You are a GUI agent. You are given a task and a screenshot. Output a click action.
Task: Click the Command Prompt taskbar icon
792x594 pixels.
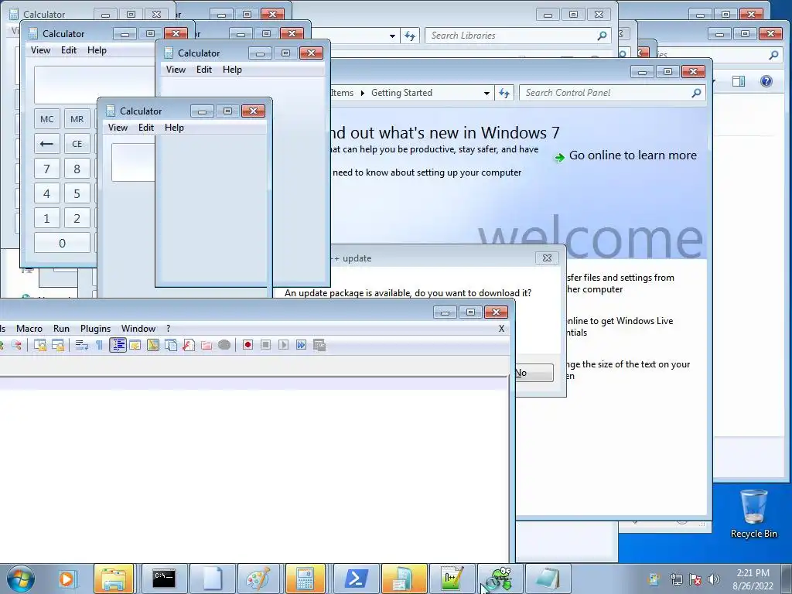click(164, 579)
